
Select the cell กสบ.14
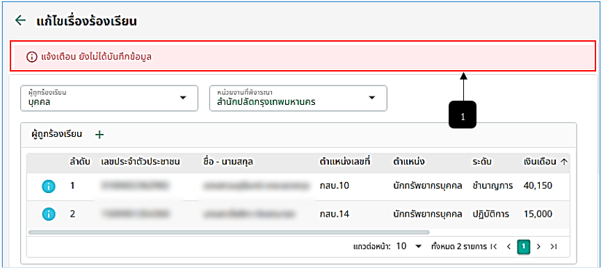334,215
